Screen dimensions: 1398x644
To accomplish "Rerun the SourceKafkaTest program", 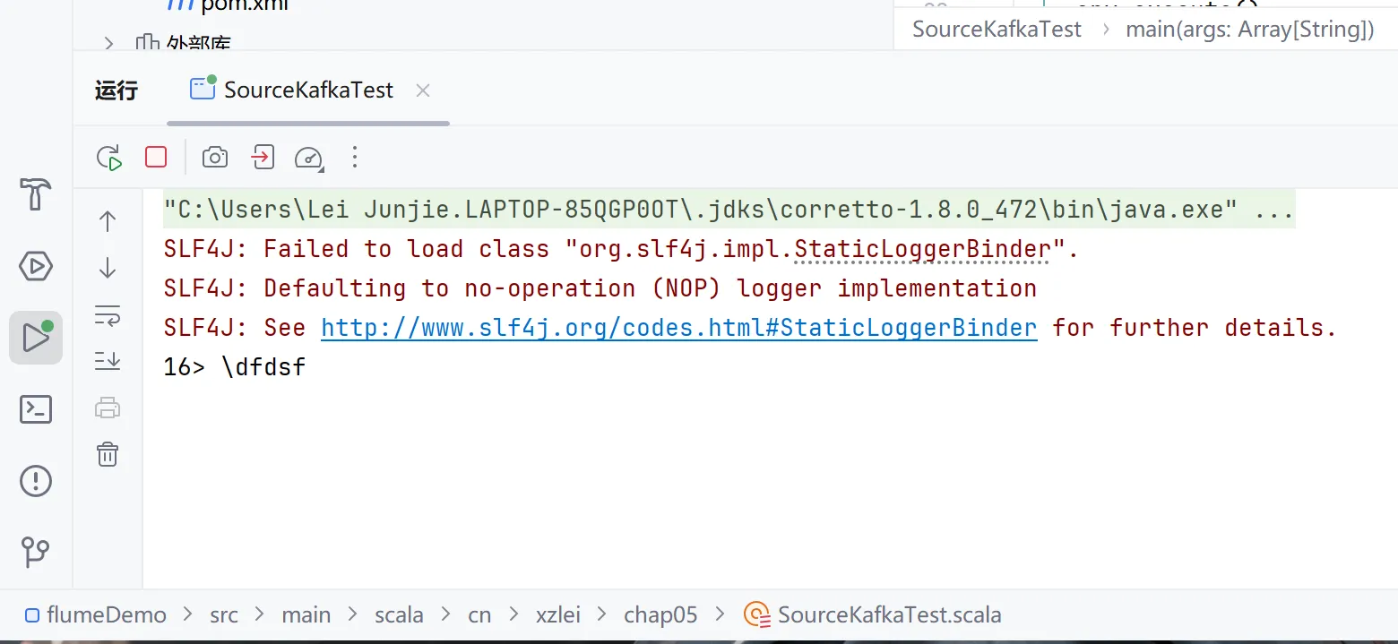I will point(109,159).
